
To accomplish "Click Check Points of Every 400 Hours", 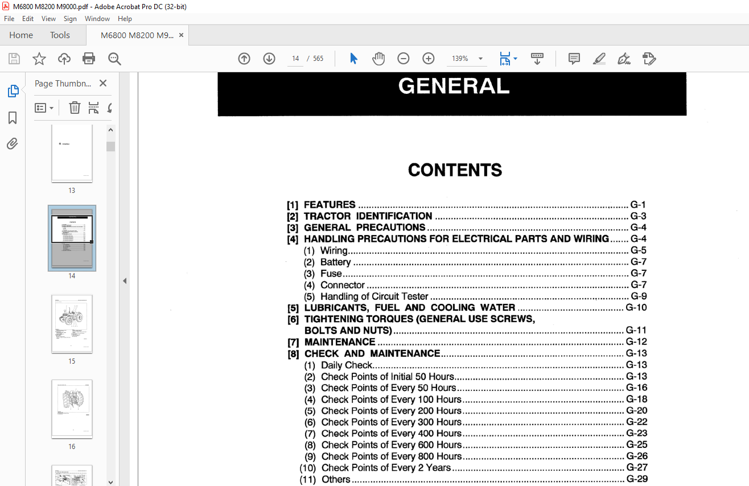I will [x=475, y=434].
